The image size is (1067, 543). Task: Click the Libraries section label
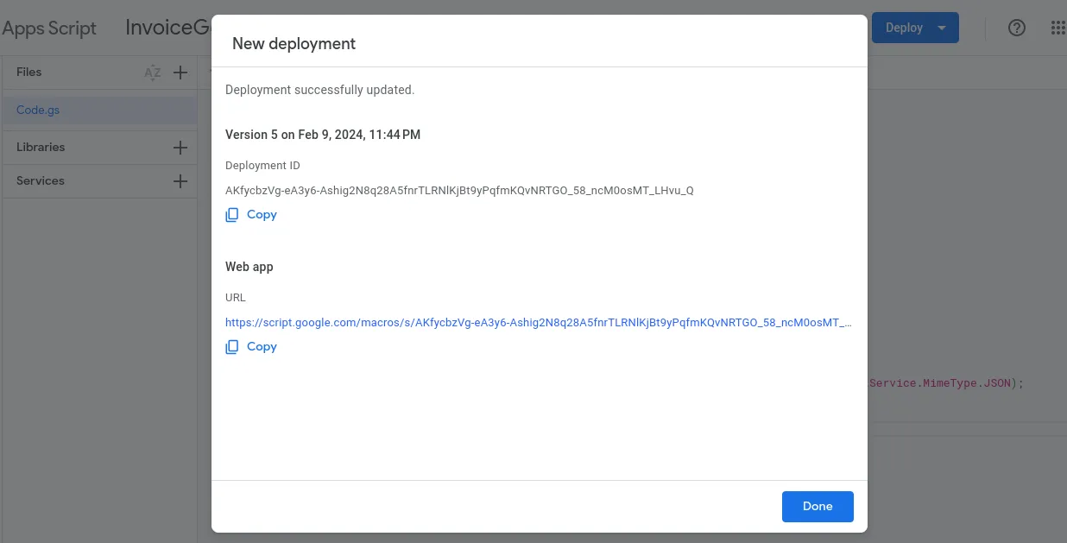click(41, 148)
